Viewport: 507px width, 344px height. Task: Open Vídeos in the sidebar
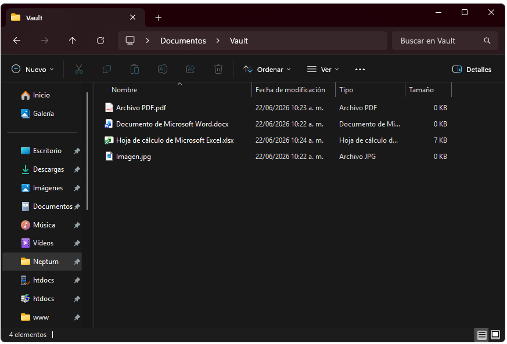[44, 243]
